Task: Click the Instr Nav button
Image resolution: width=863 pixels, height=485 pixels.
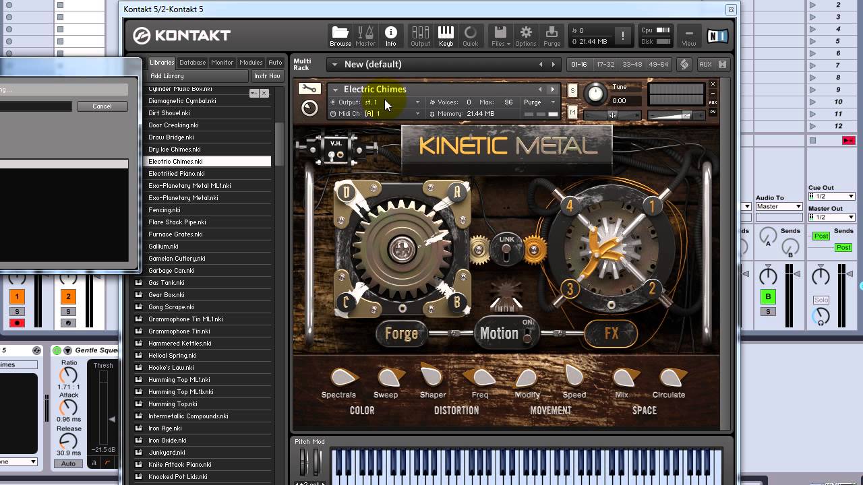Action: point(267,76)
